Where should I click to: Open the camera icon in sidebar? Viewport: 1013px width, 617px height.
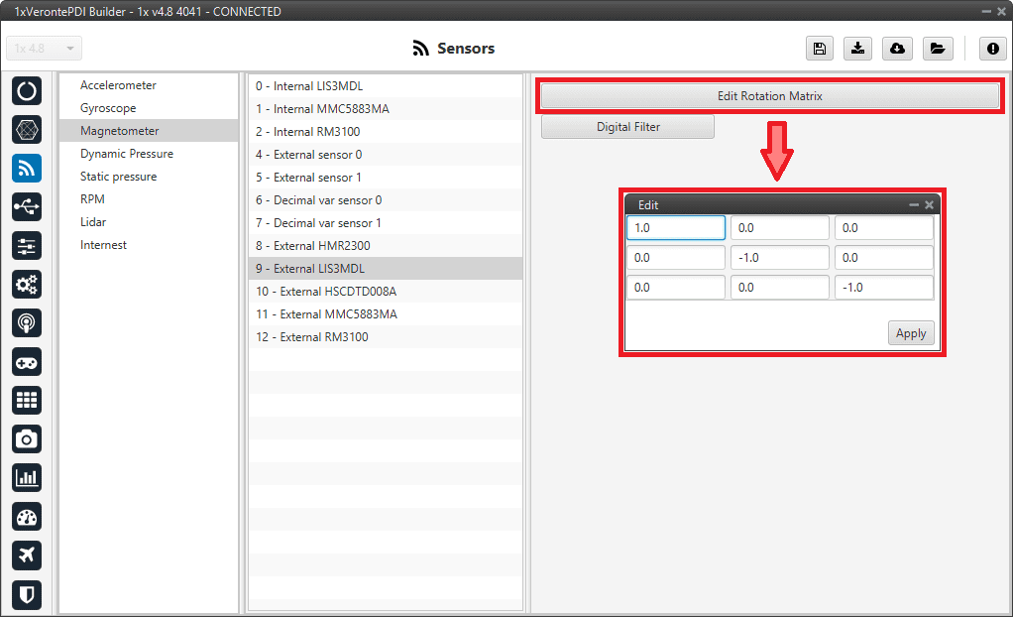coord(27,438)
